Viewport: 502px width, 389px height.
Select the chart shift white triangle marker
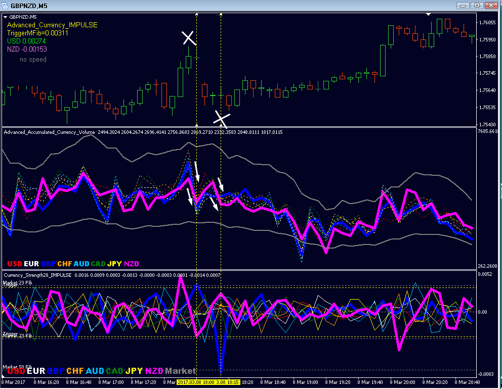[x=428, y=14]
